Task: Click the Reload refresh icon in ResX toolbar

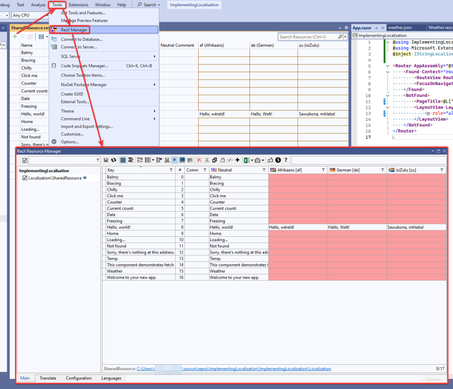Action: [114, 160]
